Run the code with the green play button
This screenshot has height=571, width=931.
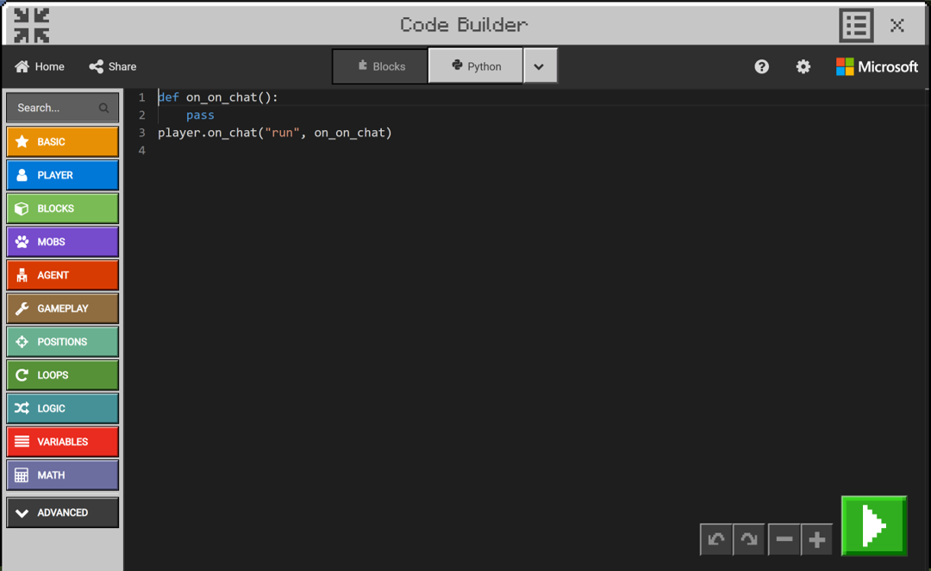pos(873,524)
